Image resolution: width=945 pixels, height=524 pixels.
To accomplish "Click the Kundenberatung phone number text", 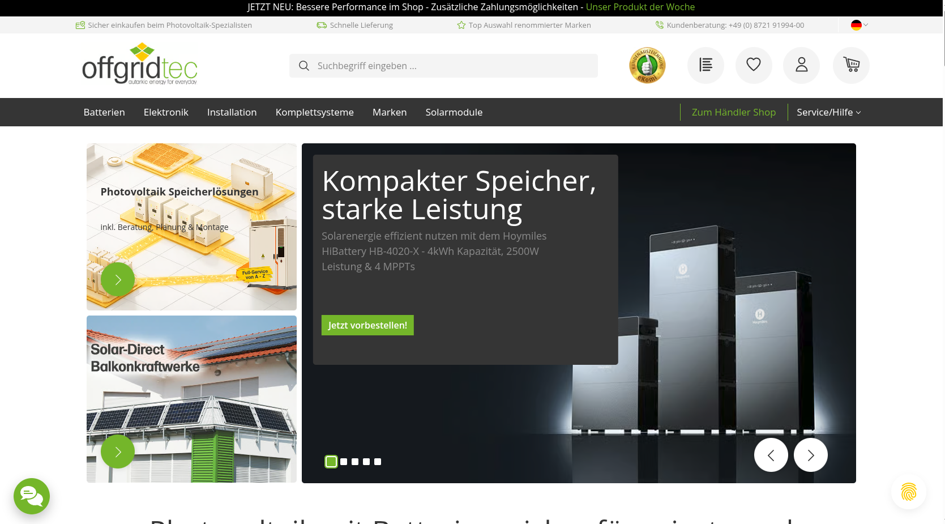I will pyautogui.click(x=736, y=25).
